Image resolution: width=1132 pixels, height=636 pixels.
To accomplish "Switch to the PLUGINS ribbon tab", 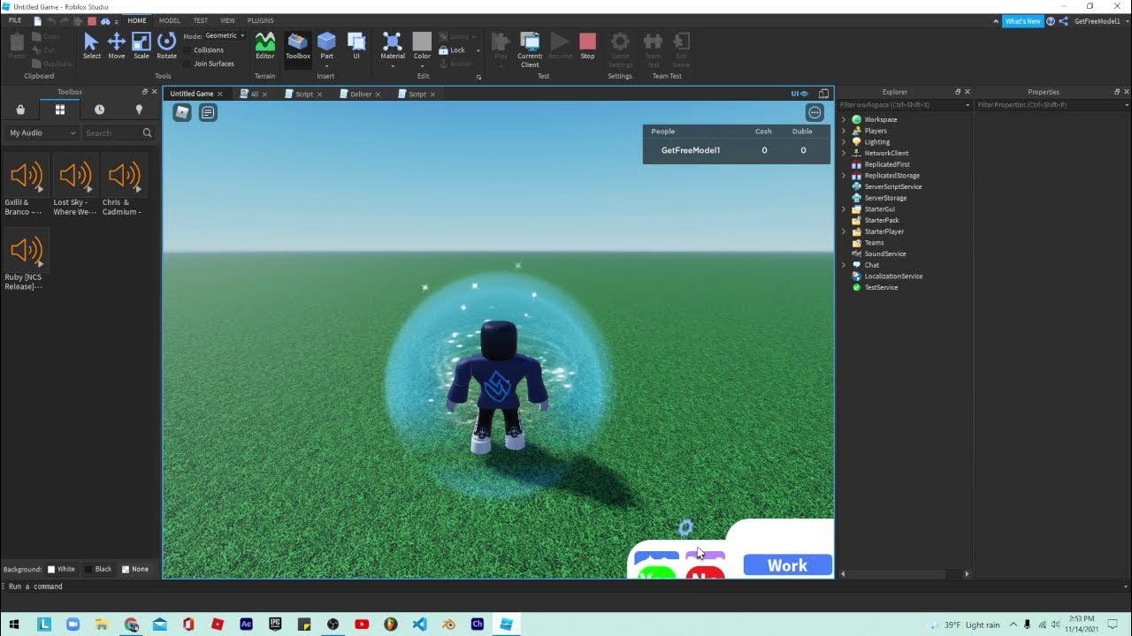I will pyautogui.click(x=260, y=20).
